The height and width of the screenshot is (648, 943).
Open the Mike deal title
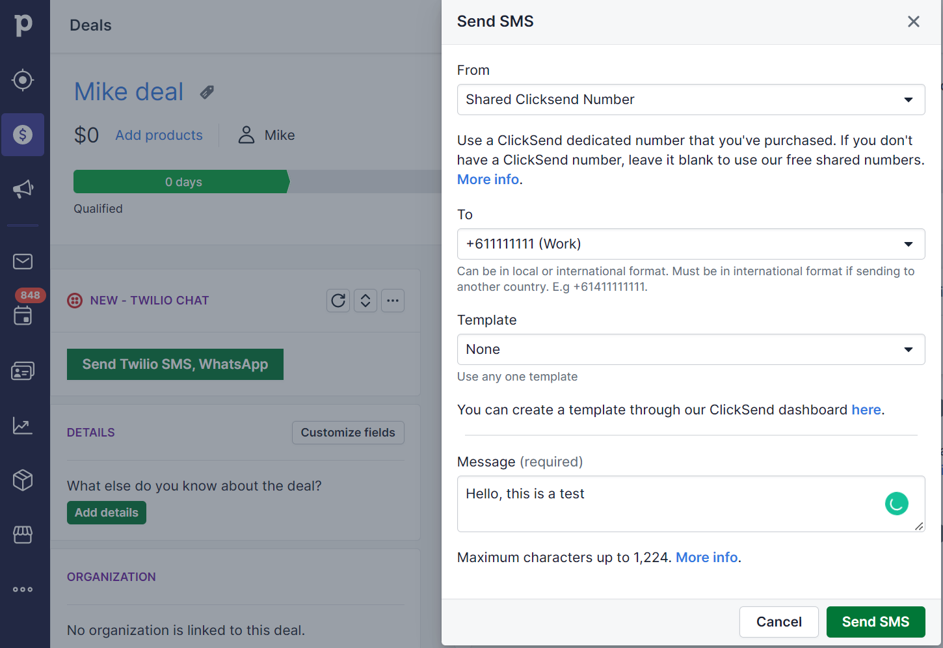click(x=129, y=92)
